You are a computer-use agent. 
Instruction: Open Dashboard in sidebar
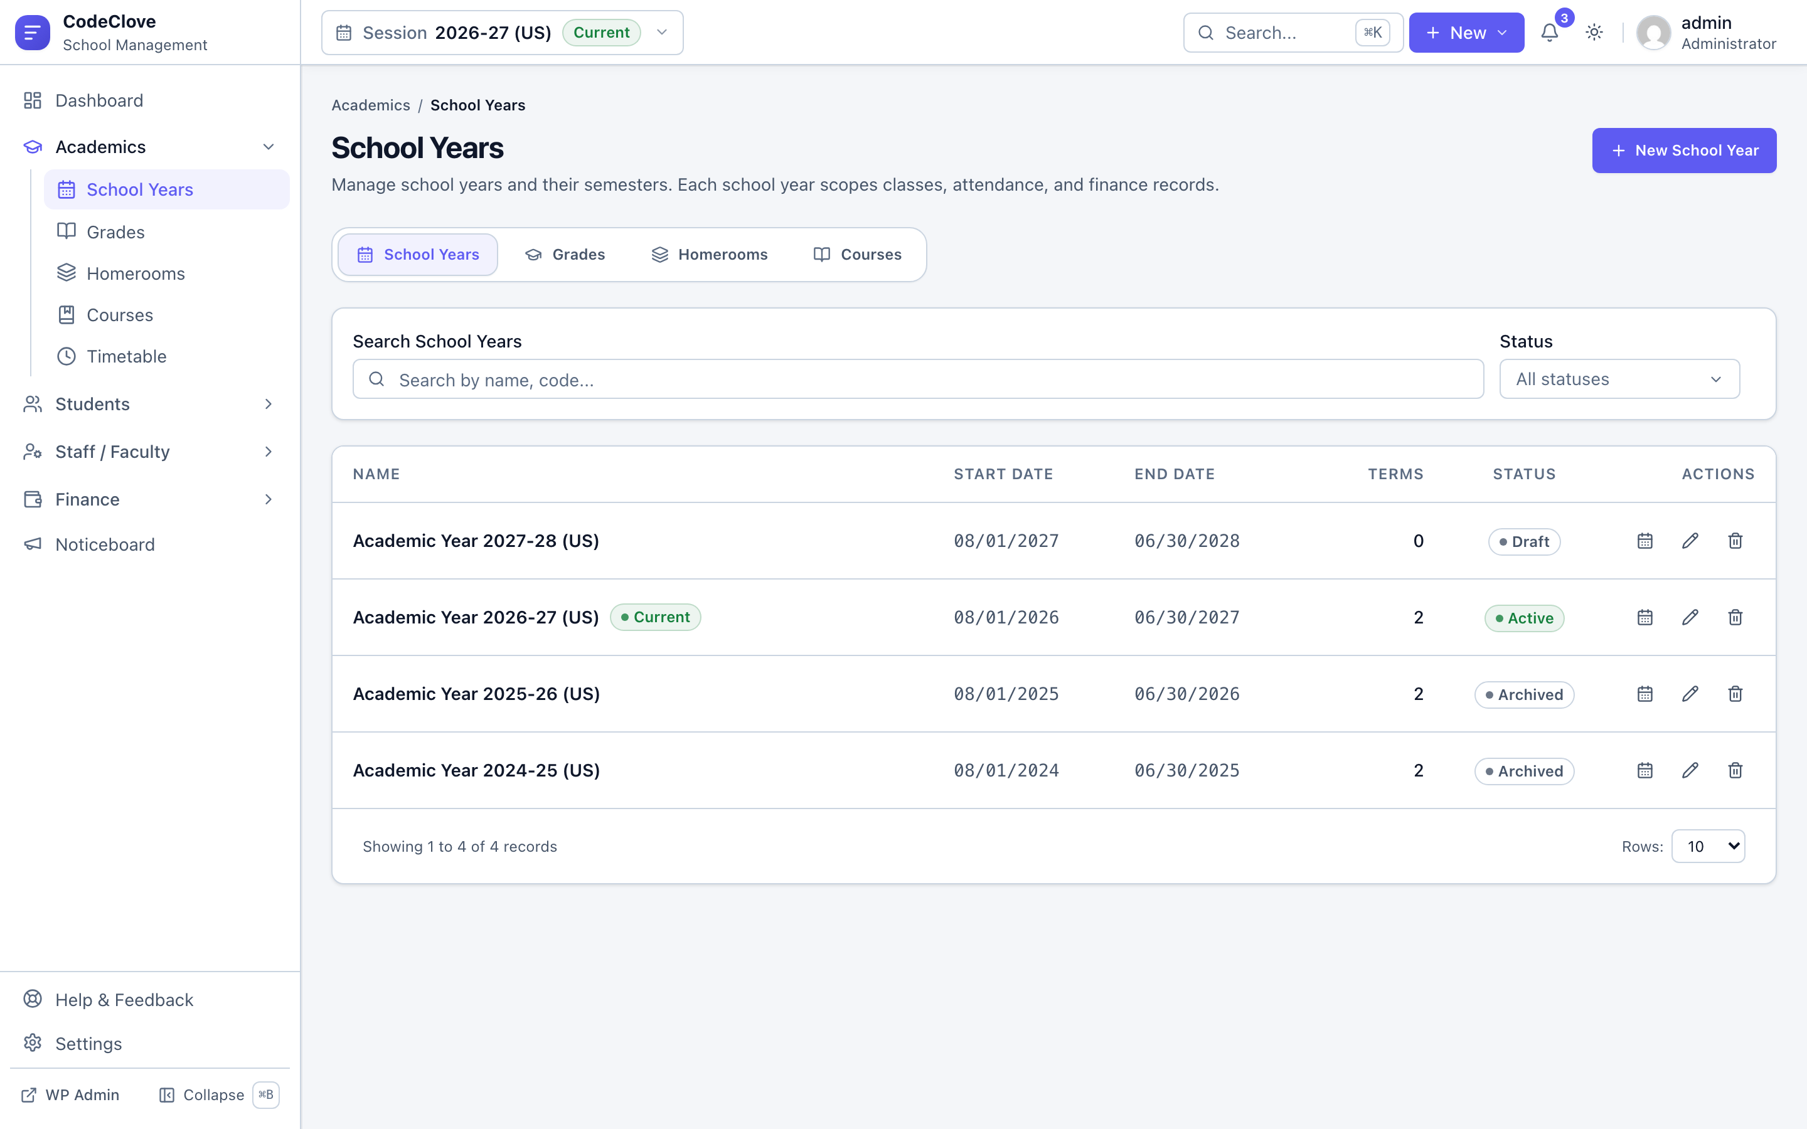(150, 101)
